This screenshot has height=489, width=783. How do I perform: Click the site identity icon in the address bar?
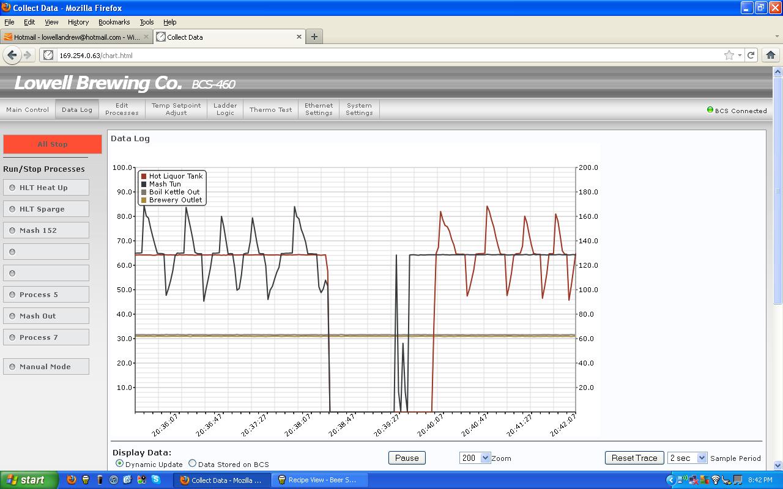[x=48, y=55]
